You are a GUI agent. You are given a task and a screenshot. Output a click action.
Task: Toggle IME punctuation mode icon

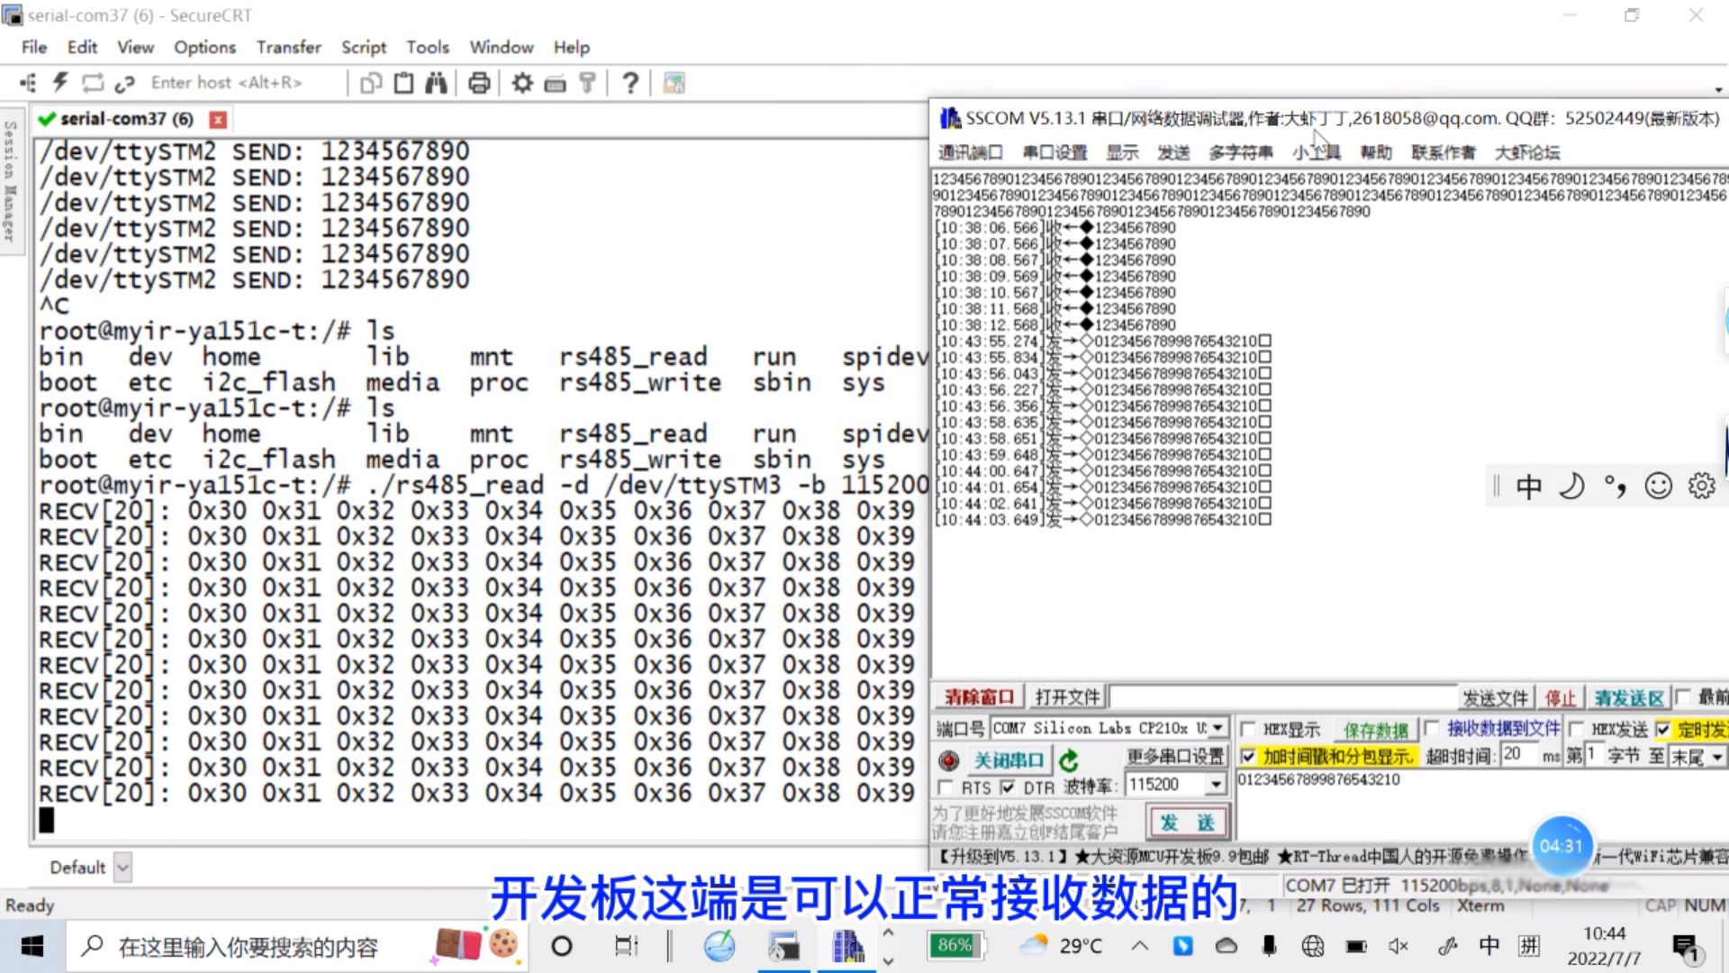point(1616,486)
